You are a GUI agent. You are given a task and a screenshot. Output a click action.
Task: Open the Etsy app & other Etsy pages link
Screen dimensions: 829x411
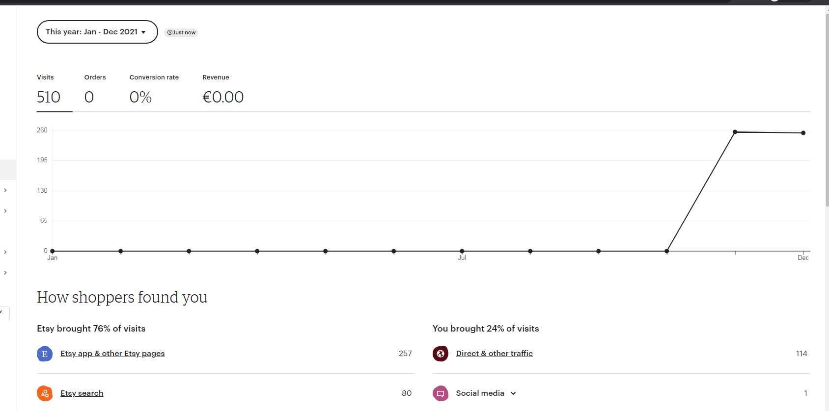(112, 354)
